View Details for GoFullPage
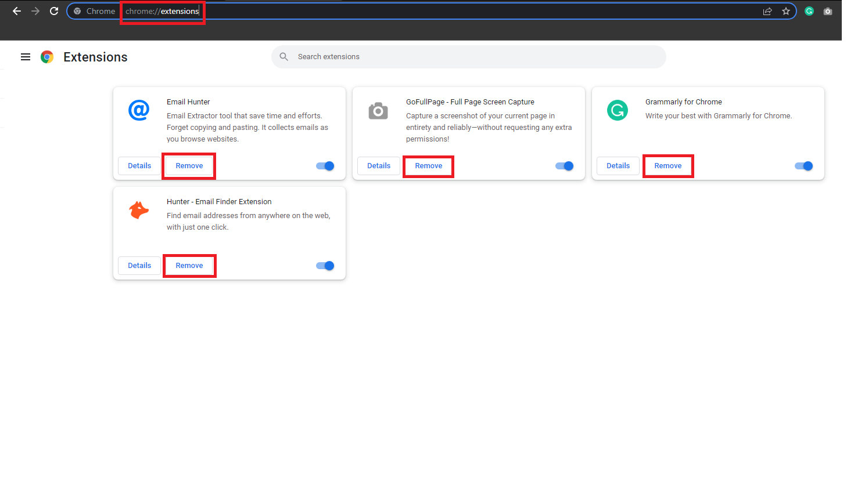This screenshot has width=847, height=478. click(379, 166)
